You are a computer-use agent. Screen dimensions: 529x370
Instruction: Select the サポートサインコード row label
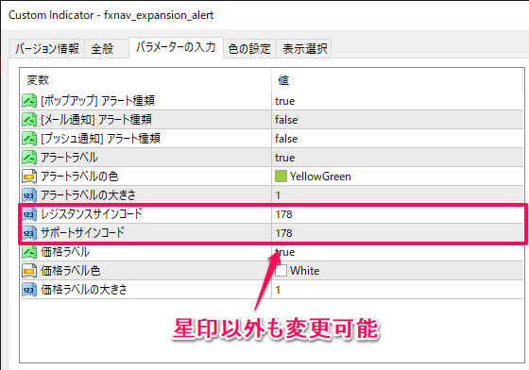pos(83,232)
